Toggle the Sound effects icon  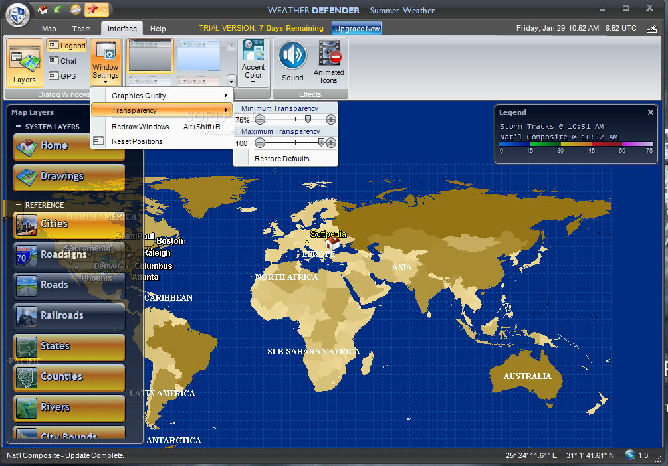pyautogui.click(x=292, y=61)
